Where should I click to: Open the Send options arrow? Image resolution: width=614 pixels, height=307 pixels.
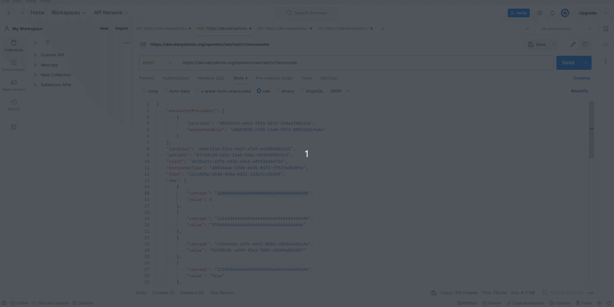coord(586,63)
